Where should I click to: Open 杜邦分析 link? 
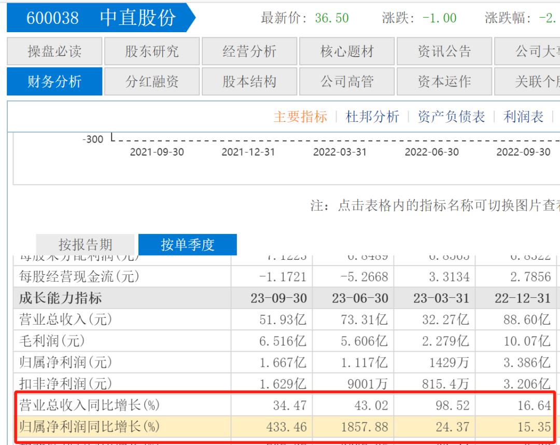[x=372, y=117]
